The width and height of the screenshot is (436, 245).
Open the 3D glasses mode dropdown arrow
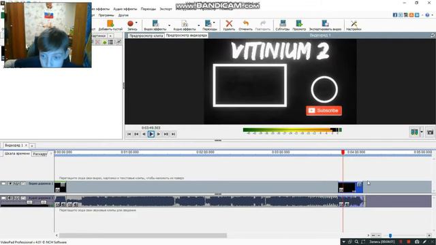tap(422, 132)
